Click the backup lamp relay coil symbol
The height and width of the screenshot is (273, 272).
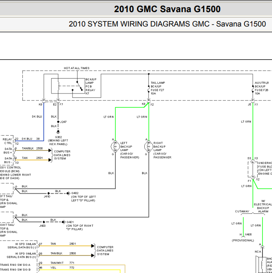[x=59, y=86]
